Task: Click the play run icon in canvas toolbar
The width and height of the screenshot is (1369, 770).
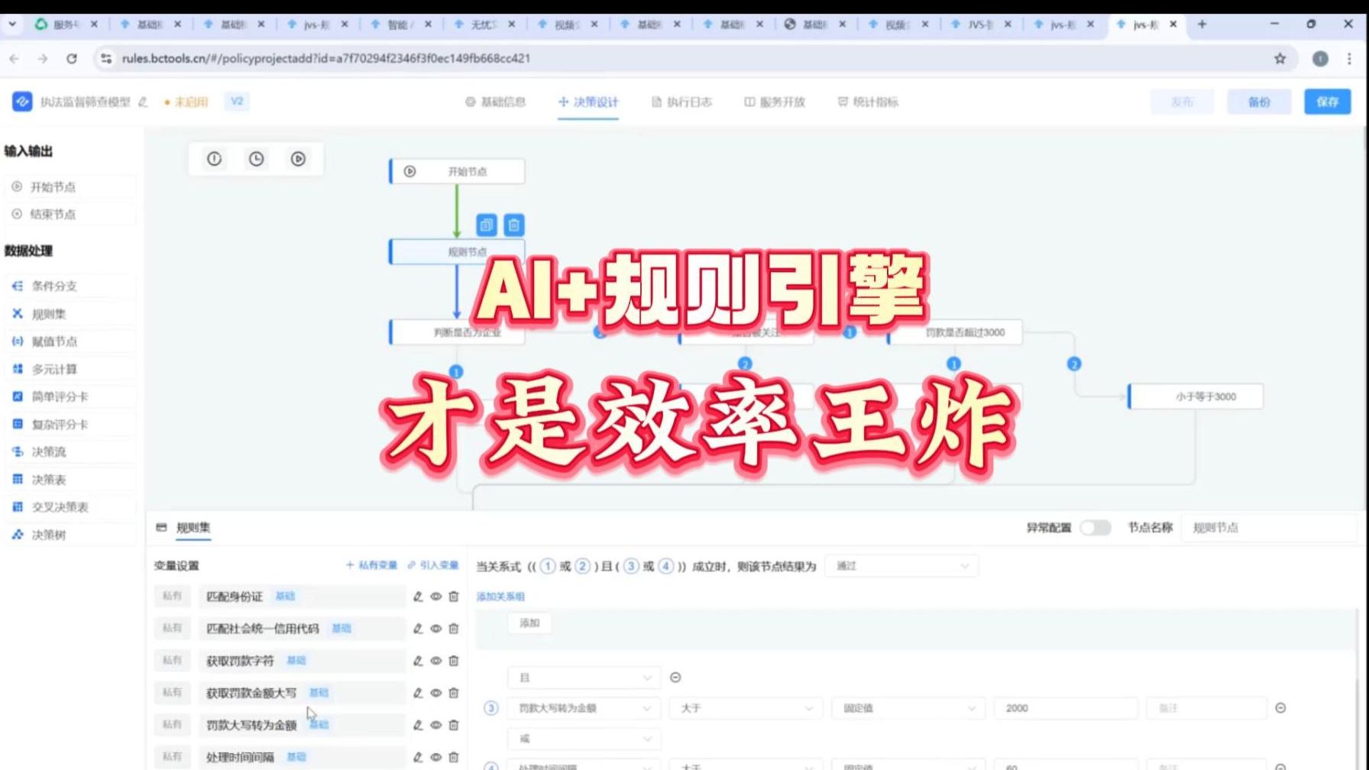Action: tap(298, 159)
